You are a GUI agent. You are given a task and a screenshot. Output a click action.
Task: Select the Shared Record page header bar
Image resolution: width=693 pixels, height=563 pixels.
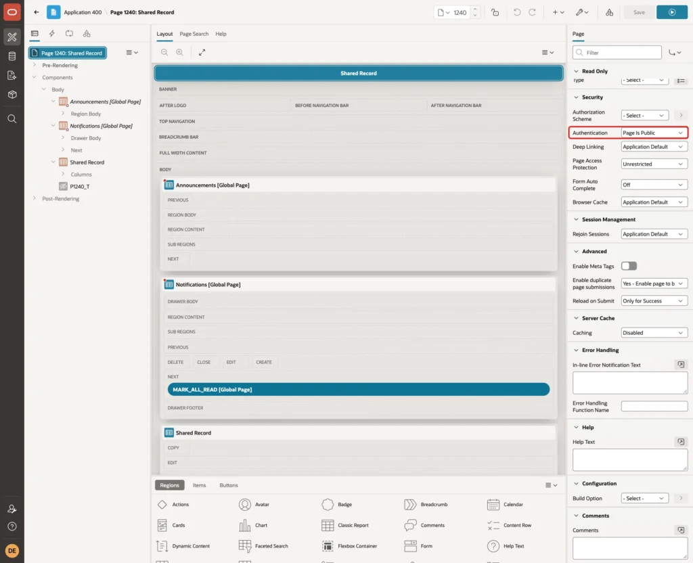[359, 73]
